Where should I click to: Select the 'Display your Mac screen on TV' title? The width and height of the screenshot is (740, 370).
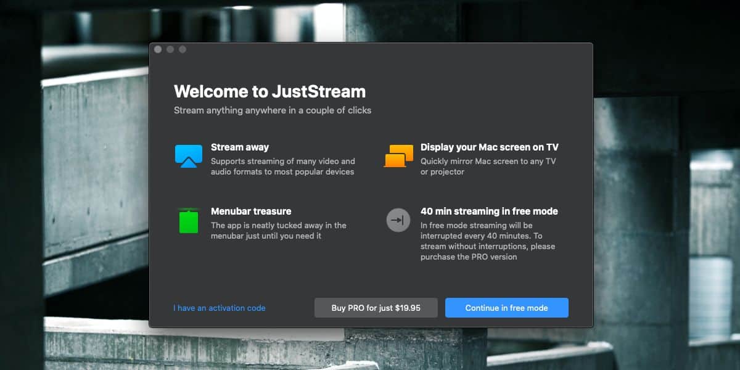click(490, 147)
